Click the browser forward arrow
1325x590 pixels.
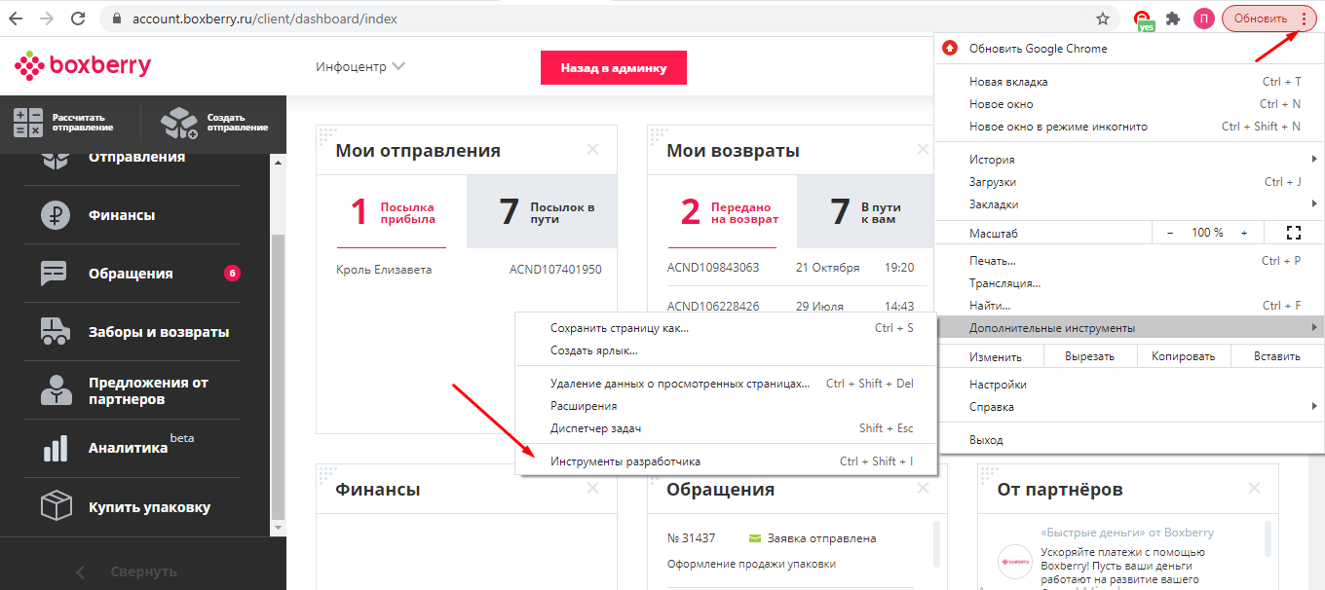pos(46,18)
